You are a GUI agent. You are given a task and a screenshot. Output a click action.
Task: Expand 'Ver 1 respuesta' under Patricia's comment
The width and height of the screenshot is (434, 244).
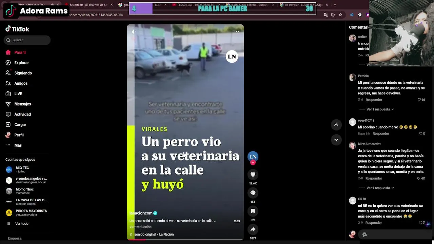click(x=380, y=109)
